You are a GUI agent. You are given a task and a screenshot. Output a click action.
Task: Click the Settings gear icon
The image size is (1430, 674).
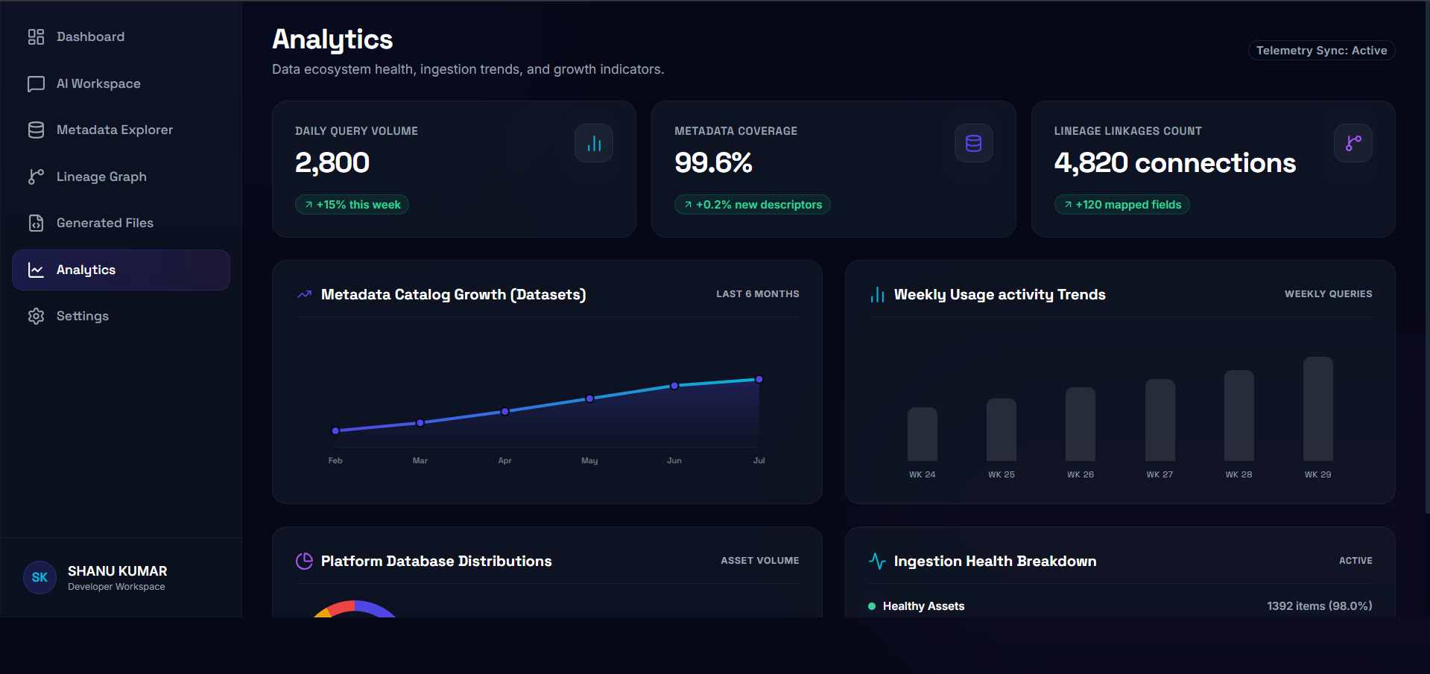(x=36, y=316)
